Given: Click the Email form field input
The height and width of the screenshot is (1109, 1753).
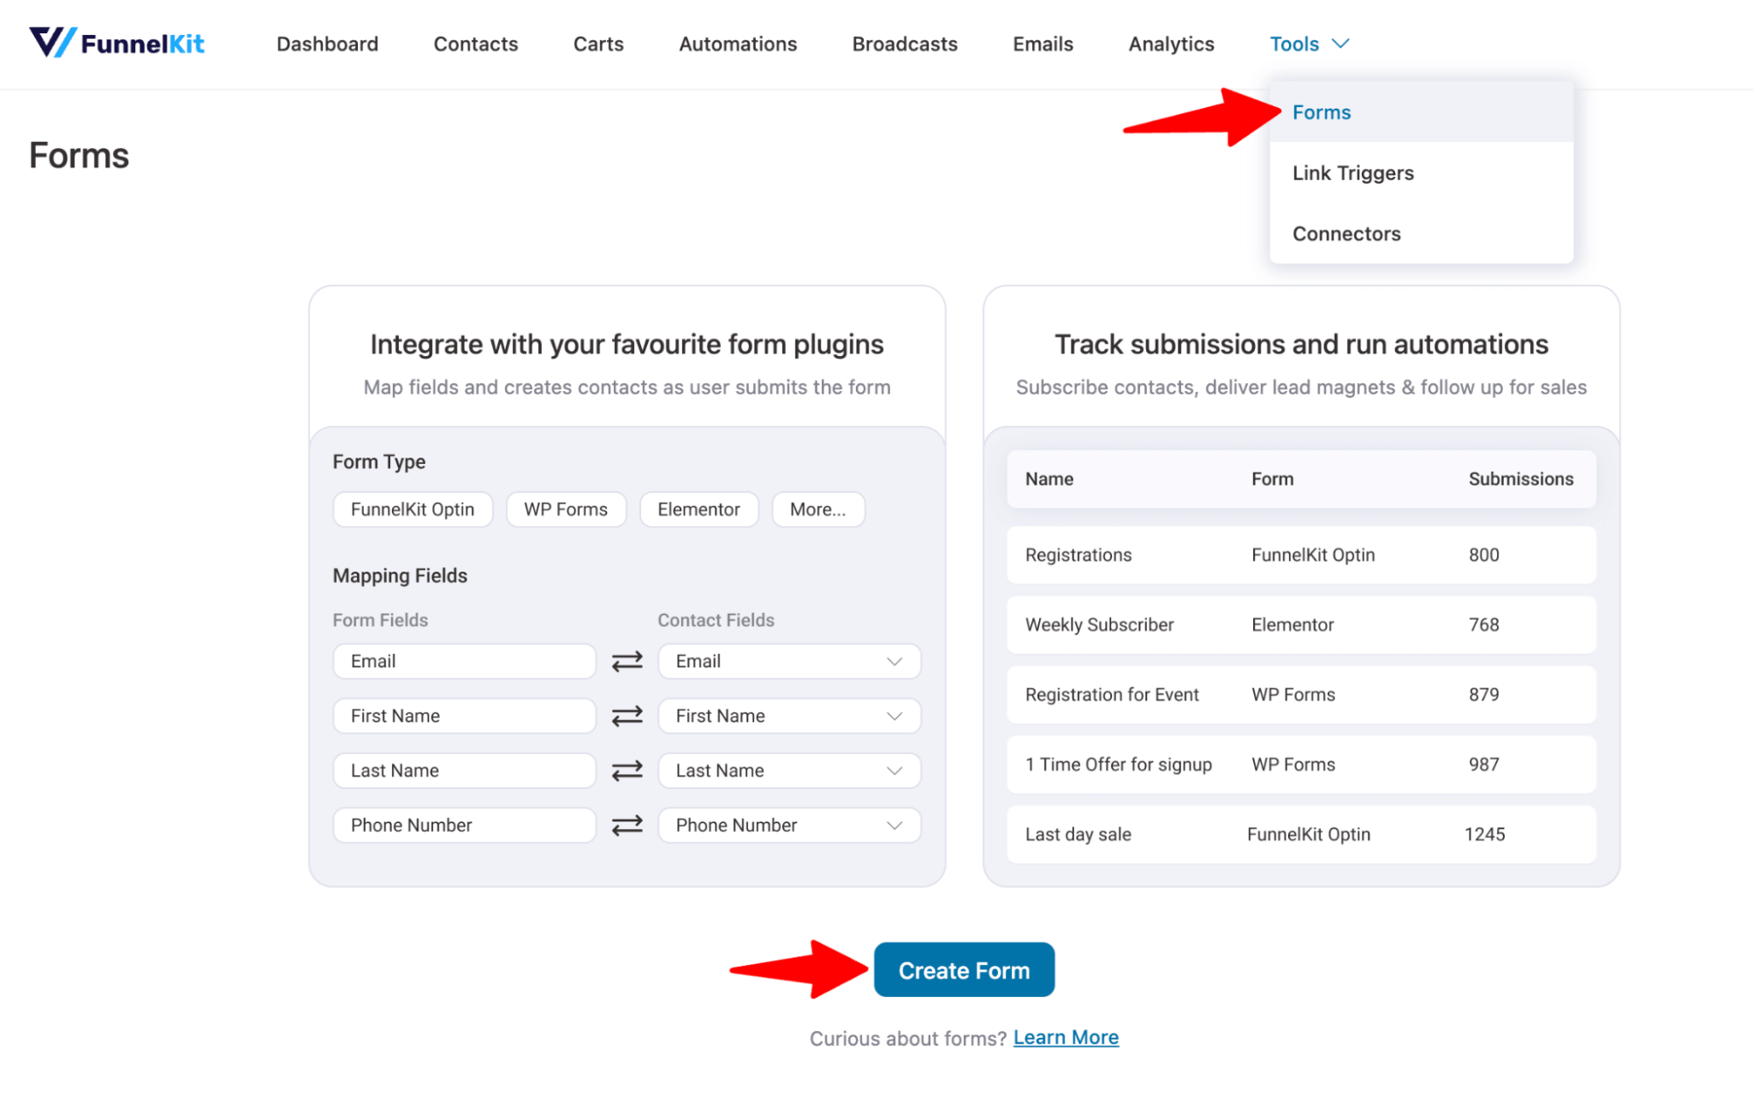Looking at the screenshot, I should [465, 661].
